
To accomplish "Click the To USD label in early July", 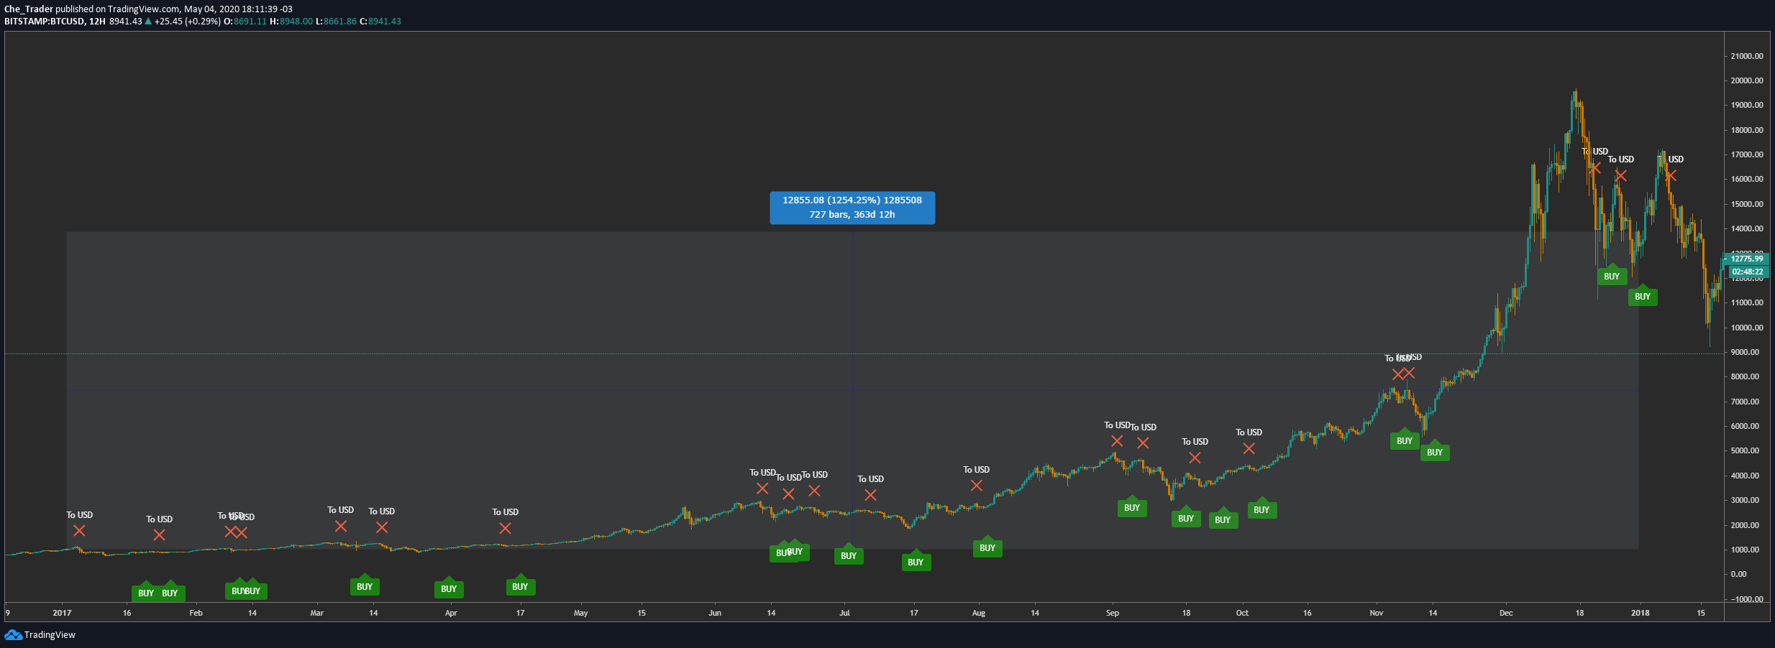I will pyautogui.click(x=870, y=479).
